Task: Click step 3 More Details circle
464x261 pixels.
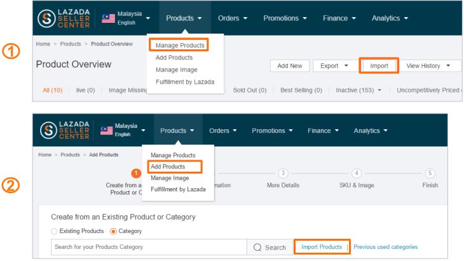Action: coord(283,173)
